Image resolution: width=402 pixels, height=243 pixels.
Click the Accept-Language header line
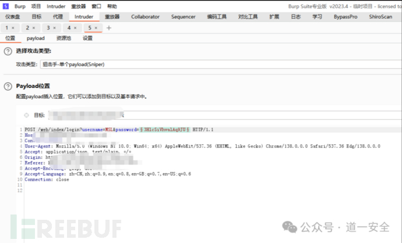coord(108,174)
